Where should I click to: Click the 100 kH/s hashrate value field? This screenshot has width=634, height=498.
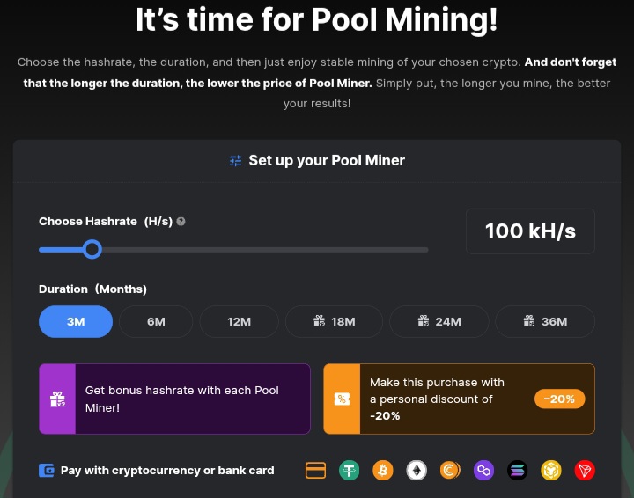(x=530, y=231)
